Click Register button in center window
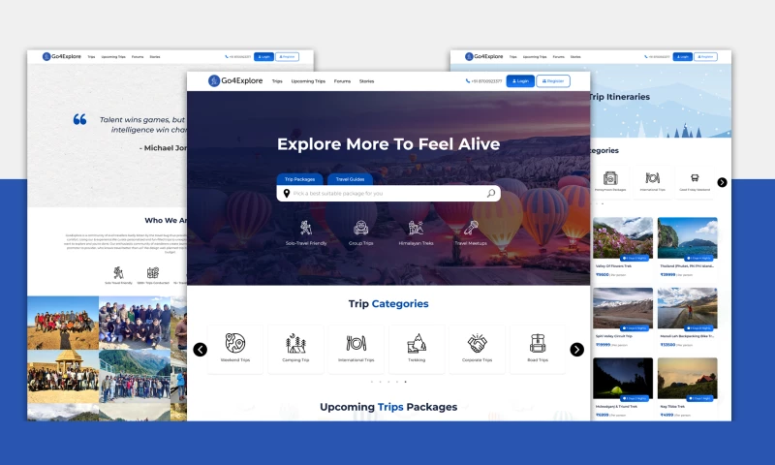 (553, 81)
